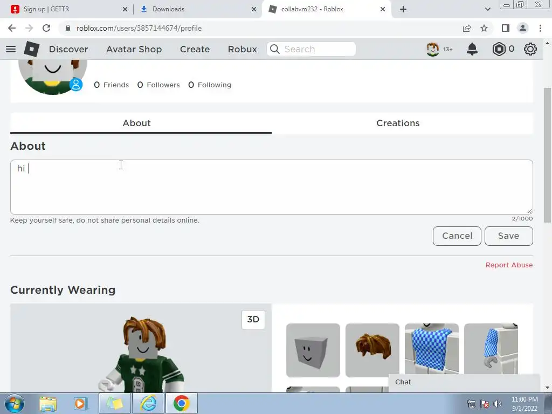The height and width of the screenshot is (414, 552).
Task: Click inside the About text area
Action: point(272,187)
